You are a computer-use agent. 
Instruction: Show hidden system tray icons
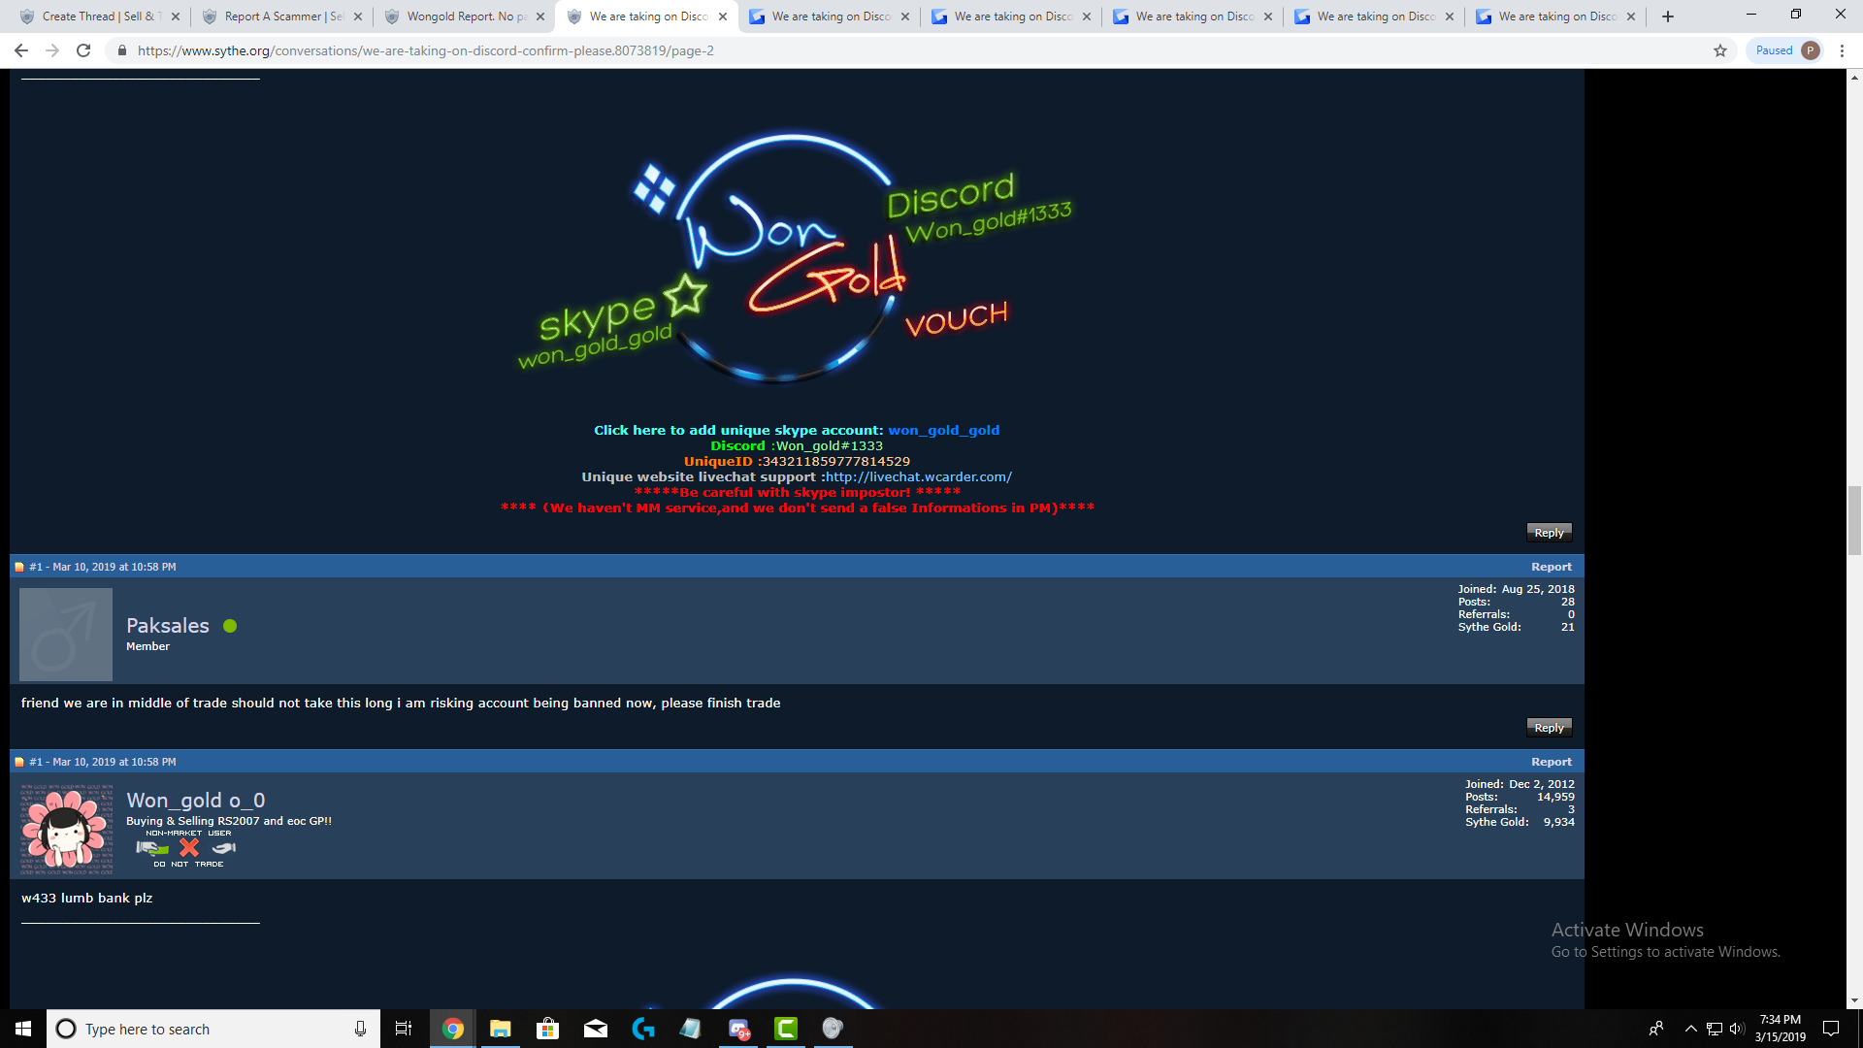pyautogui.click(x=1690, y=1029)
